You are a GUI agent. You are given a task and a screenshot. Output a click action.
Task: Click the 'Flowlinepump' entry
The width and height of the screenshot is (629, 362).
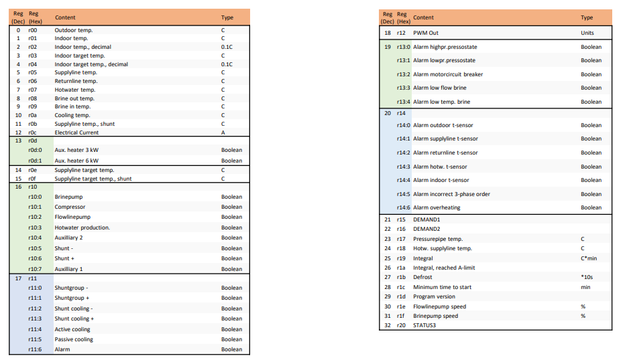point(72,217)
